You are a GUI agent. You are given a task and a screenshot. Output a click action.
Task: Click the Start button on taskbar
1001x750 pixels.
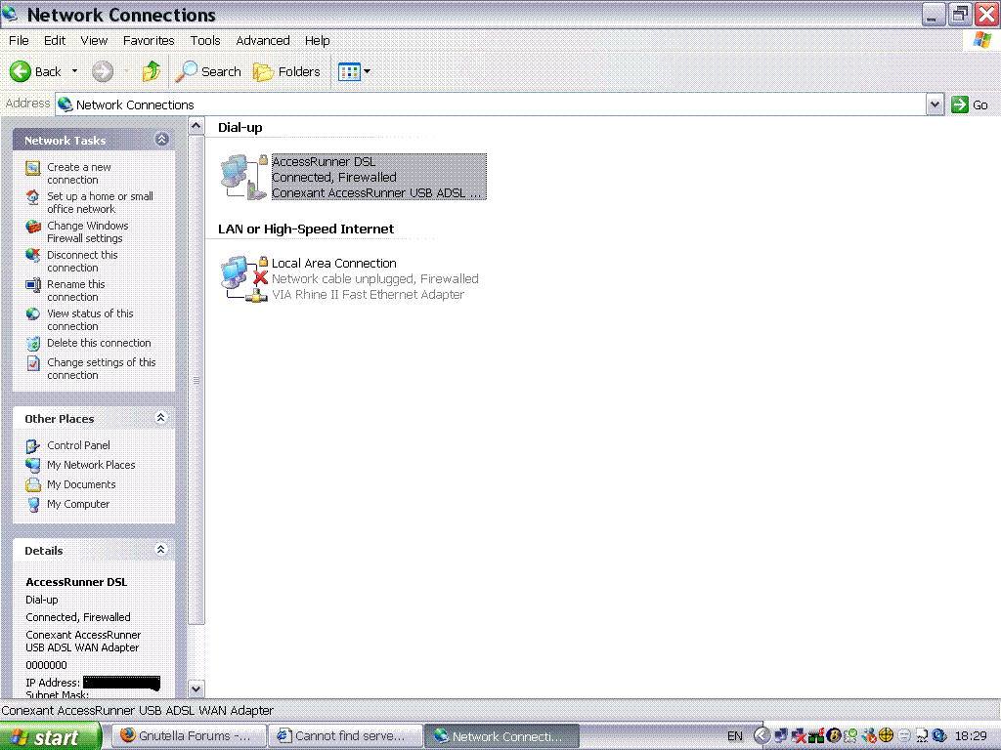[x=51, y=736]
